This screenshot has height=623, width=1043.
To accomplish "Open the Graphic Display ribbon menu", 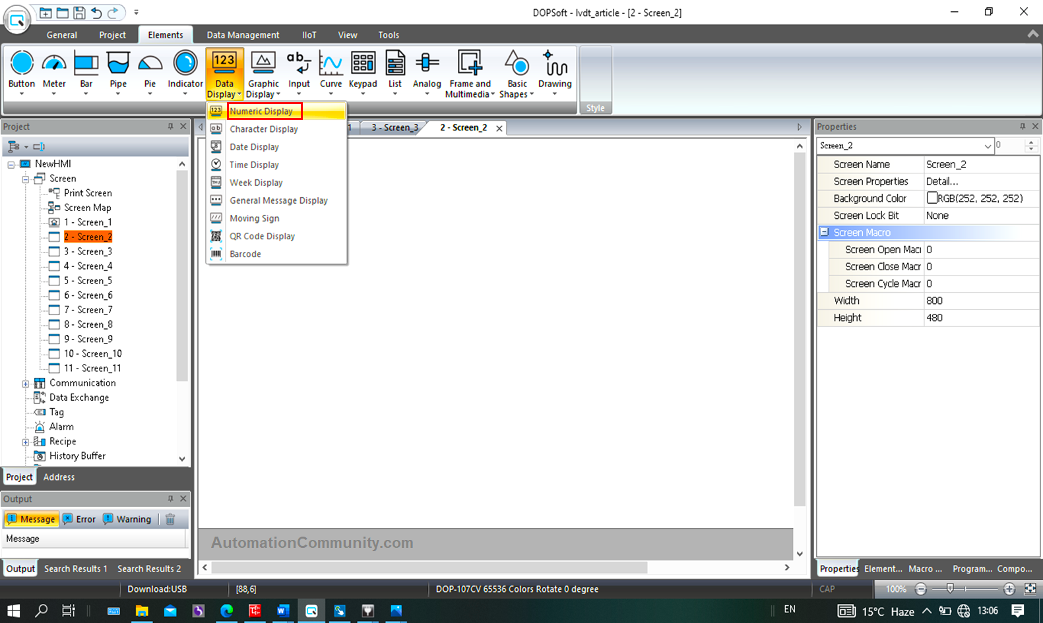I will [x=263, y=74].
